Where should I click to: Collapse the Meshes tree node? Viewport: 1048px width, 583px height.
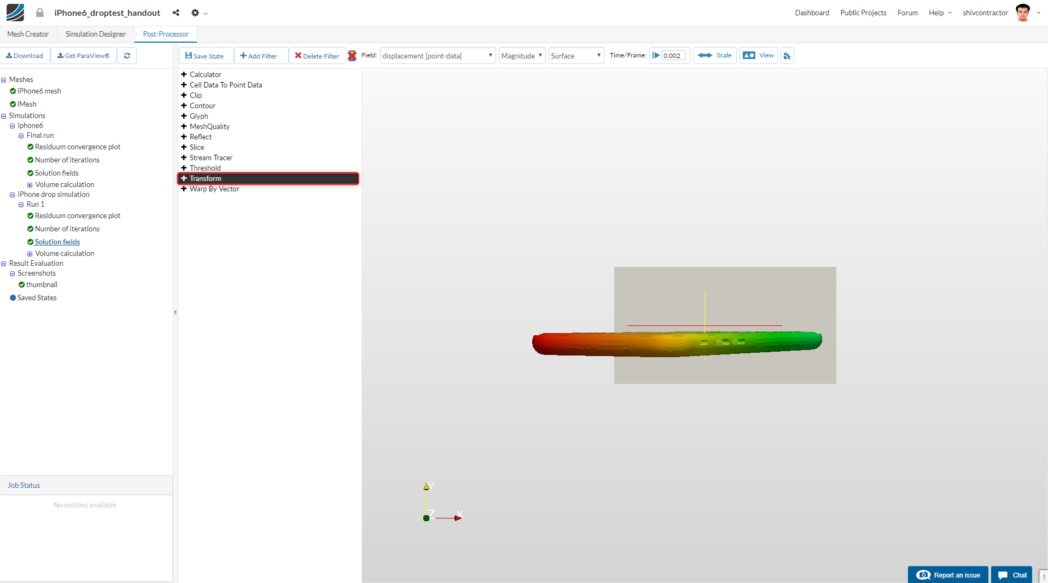point(4,80)
